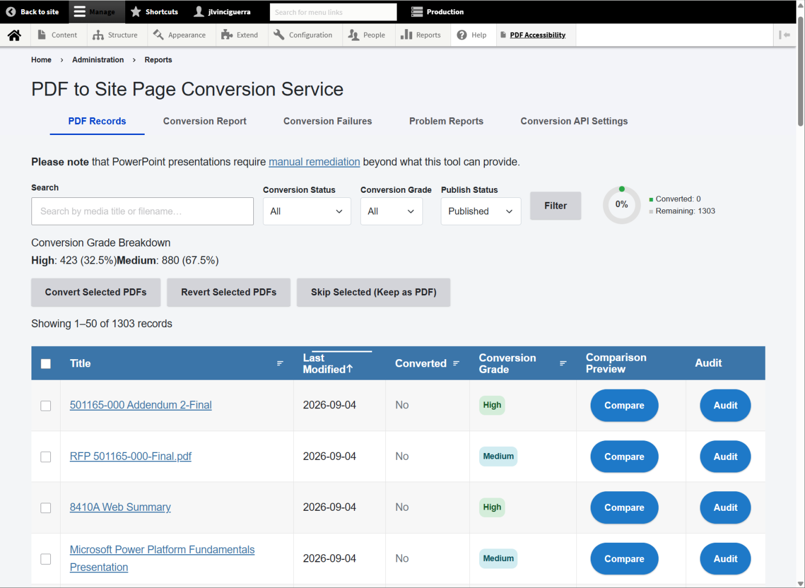Sort by Title using the sort icon
805x588 pixels.
pyautogui.click(x=280, y=363)
